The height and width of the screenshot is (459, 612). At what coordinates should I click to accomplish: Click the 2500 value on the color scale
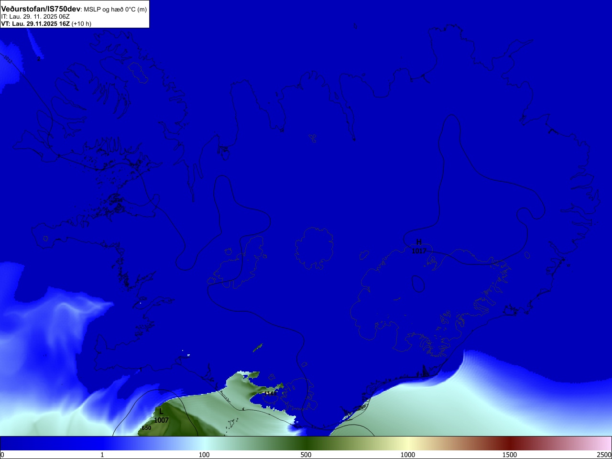pos(604,455)
